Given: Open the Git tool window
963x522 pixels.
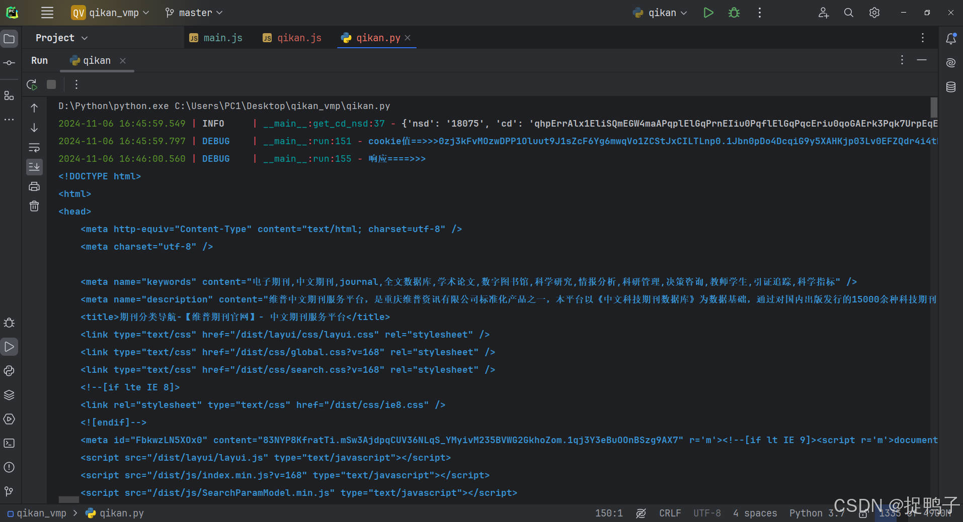Looking at the screenshot, I should 9,491.
